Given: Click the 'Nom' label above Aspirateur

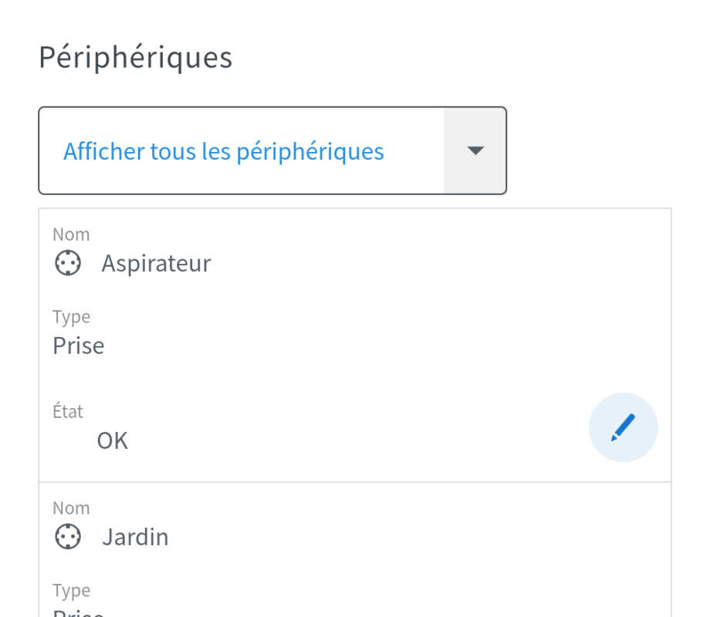Looking at the screenshot, I should pyautogui.click(x=71, y=234).
